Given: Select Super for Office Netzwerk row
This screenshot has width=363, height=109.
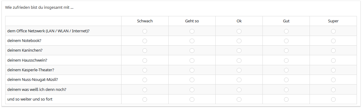Looking at the screenshot, I should [x=333, y=31].
